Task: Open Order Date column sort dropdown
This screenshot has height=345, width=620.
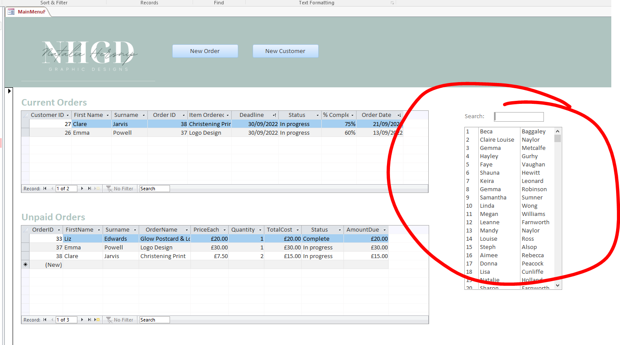Action: pyautogui.click(x=399, y=115)
